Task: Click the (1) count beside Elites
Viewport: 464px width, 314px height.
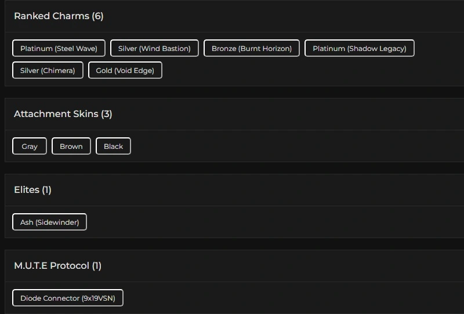Action: pos(46,190)
